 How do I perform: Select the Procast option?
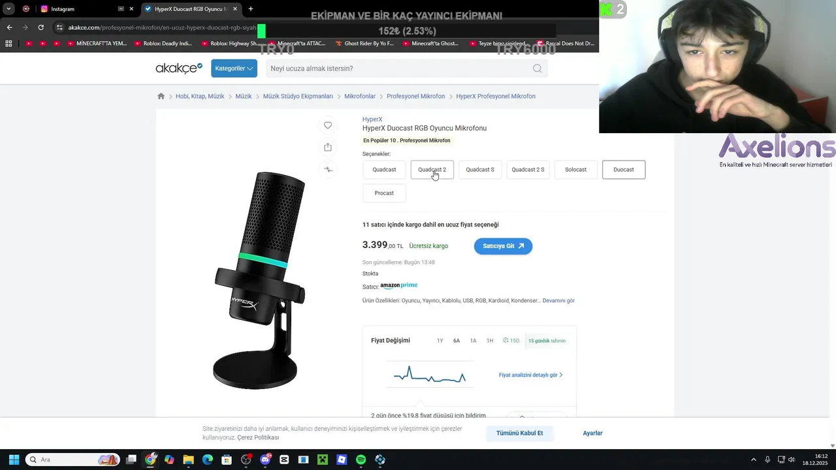[384, 193]
